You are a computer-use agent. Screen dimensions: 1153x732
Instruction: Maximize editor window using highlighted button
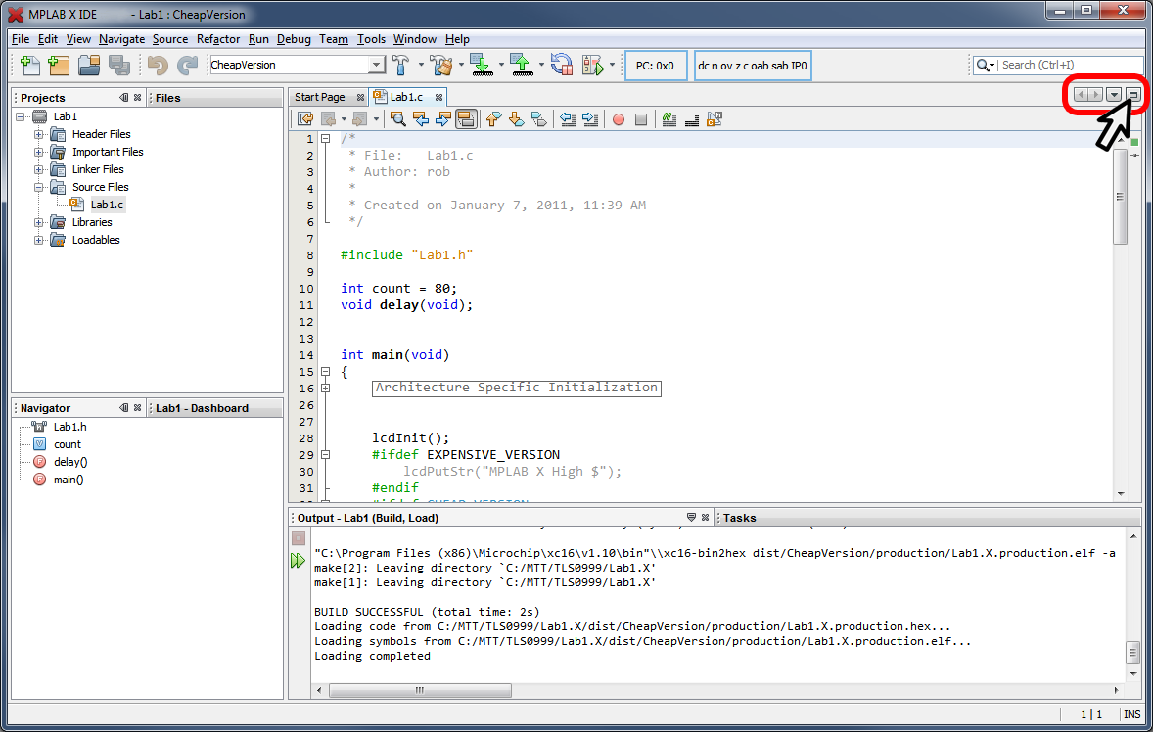pos(1133,95)
